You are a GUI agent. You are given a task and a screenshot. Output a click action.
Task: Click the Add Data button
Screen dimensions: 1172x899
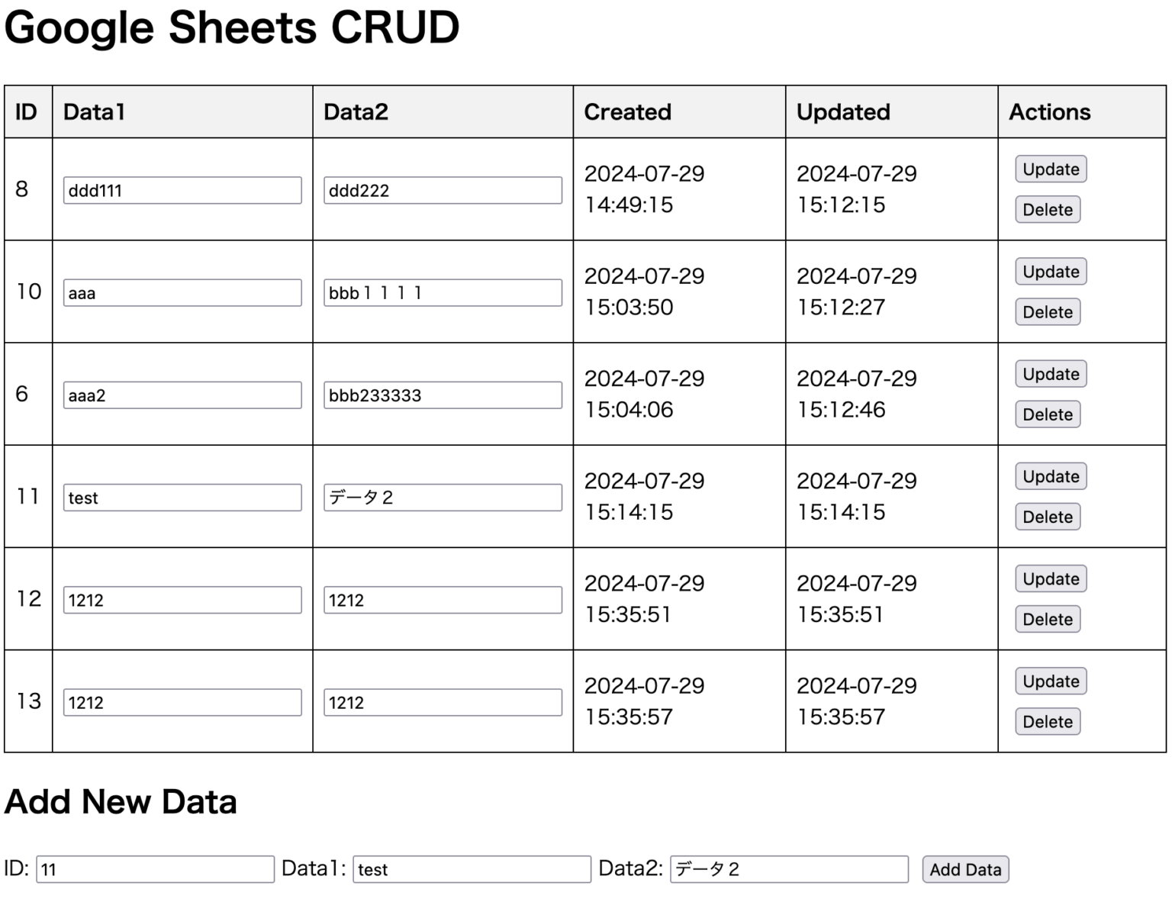coord(964,868)
